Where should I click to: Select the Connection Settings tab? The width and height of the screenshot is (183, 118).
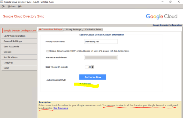(51, 29)
